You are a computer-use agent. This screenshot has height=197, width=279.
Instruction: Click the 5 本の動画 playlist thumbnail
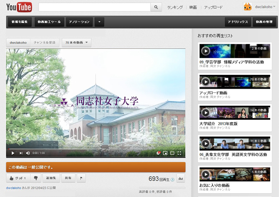tap(235, 174)
